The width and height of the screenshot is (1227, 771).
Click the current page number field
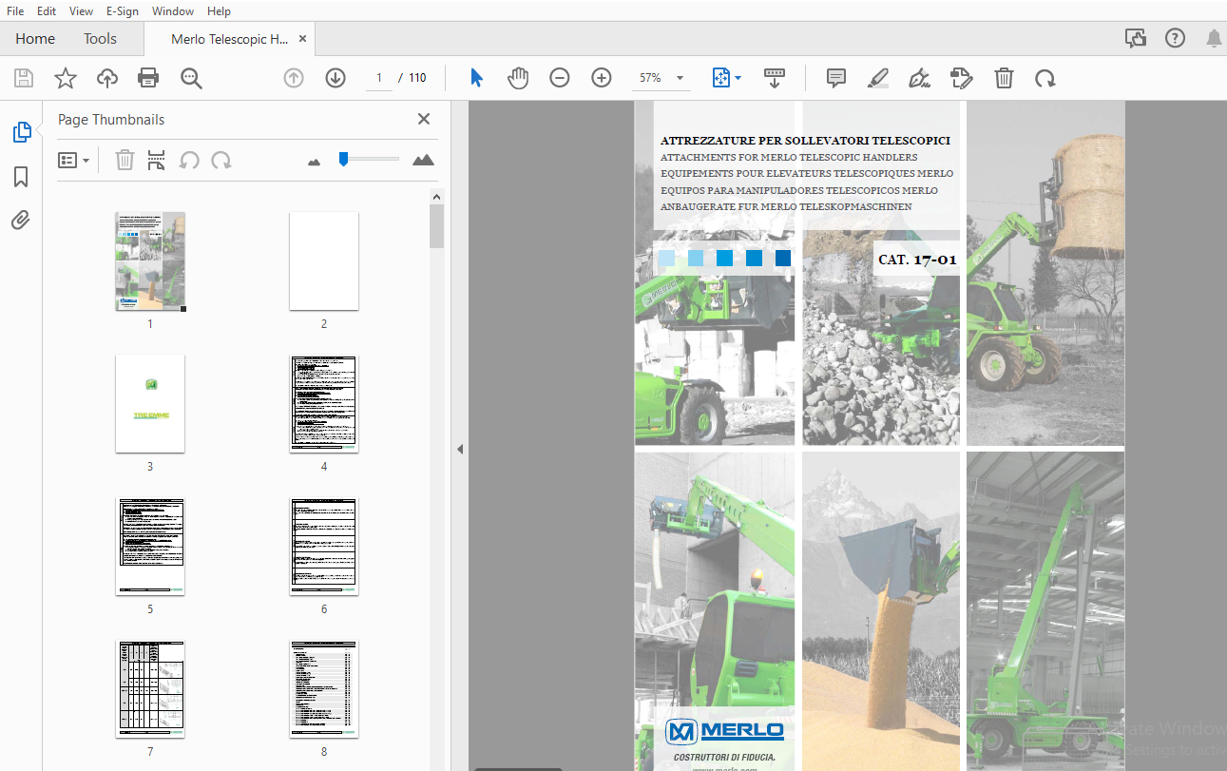pos(378,78)
